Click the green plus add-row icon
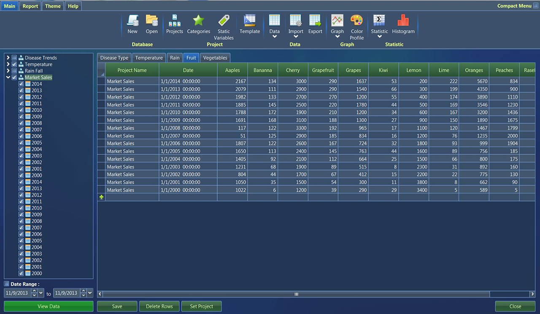This screenshot has height=314, width=540. (x=101, y=197)
